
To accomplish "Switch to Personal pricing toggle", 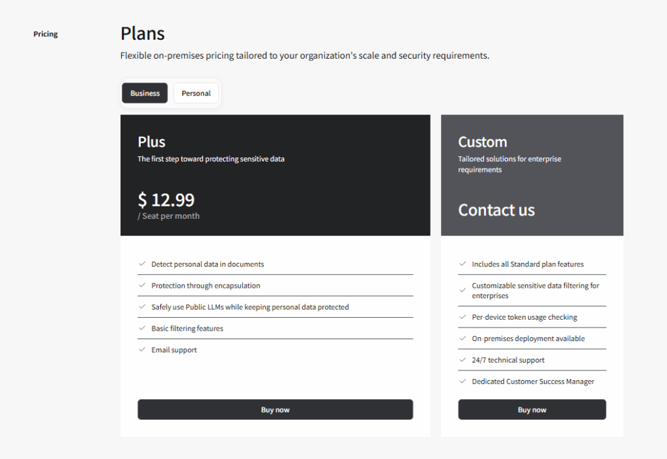I will [x=196, y=93].
